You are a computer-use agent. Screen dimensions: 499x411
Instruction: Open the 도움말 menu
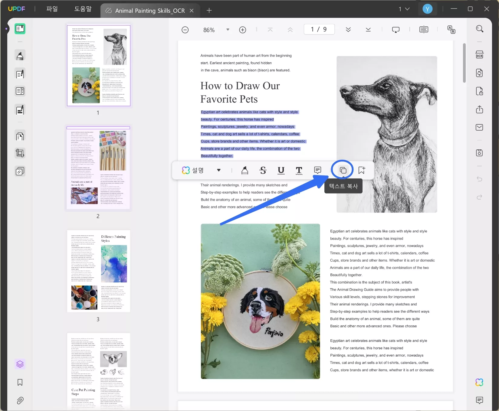[x=83, y=9]
